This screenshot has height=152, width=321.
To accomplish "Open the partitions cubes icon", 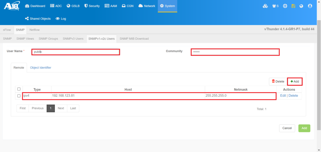I will coord(265,6).
